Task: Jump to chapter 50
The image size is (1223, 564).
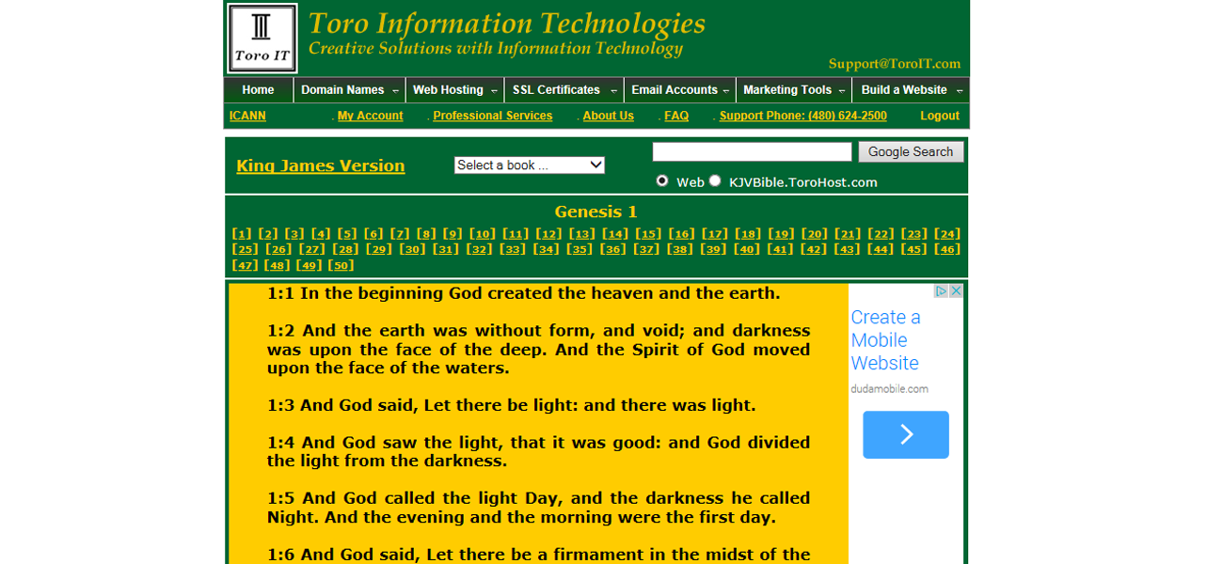Action: (x=341, y=265)
